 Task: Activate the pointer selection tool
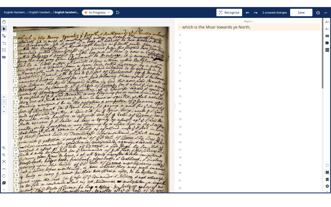pos(4,29)
